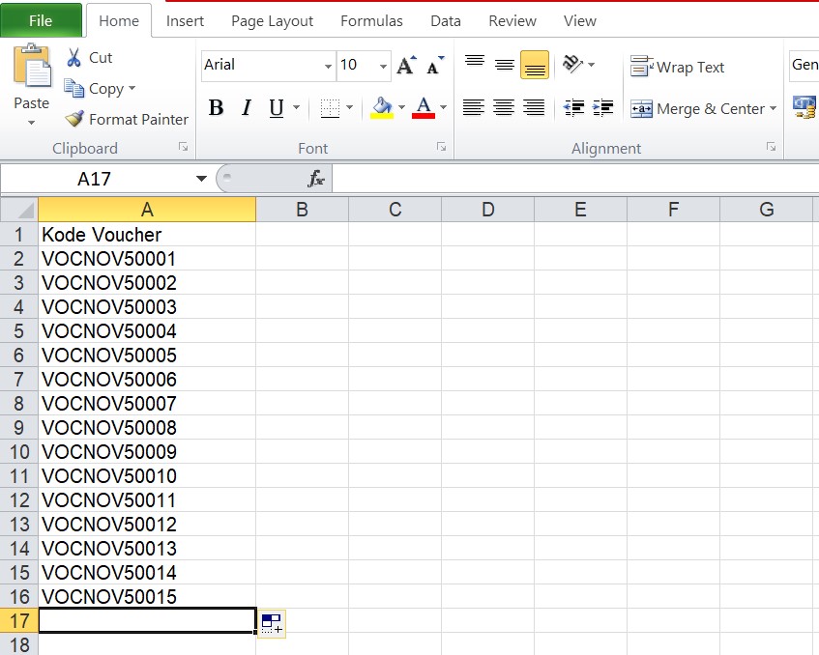
Task: Open Clipboard dialog launcher
Action: pos(183,147)
